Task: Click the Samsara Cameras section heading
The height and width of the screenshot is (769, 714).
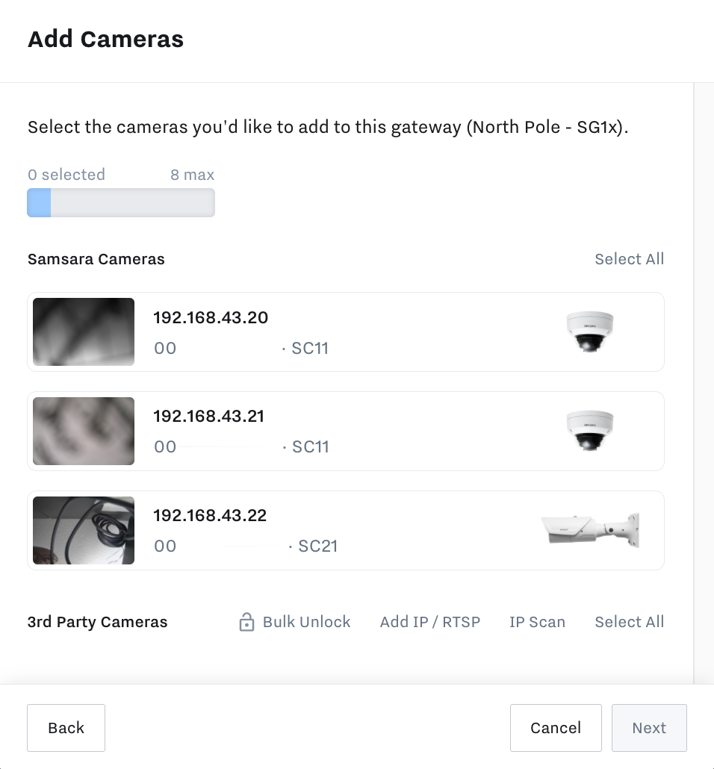Action: [x=96, y=259]
